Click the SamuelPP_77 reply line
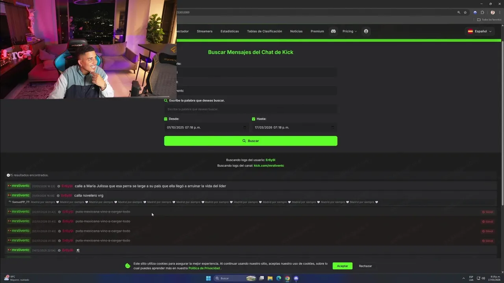504x283 pixels. click(193, 202)
